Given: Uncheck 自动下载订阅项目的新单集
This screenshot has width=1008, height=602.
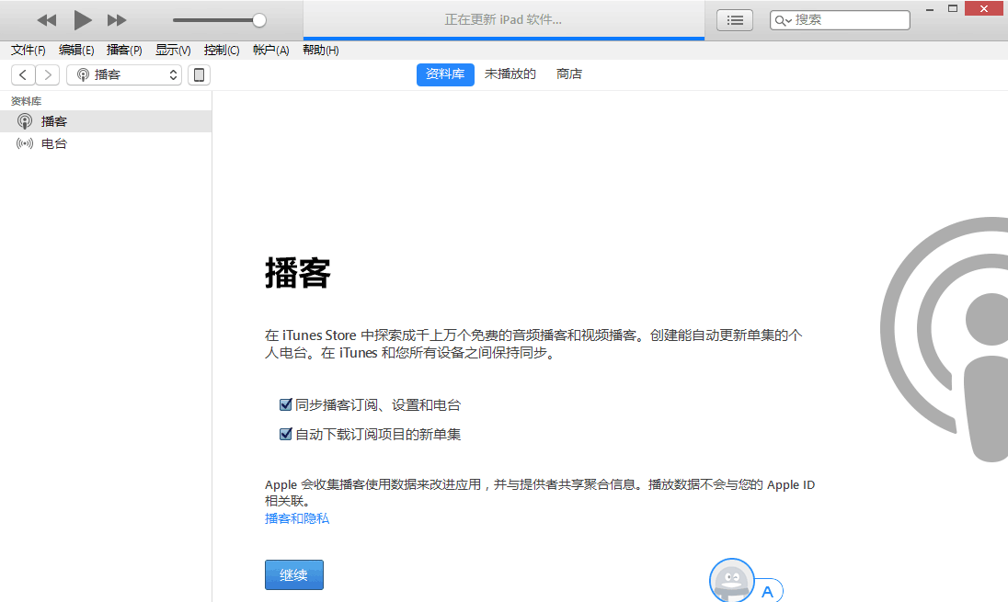Looking at the screenshot, I should tap(286, 434).
